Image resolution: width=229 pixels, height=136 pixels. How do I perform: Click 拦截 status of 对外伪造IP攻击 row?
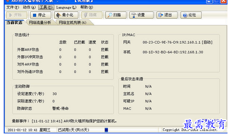(105, 72)
